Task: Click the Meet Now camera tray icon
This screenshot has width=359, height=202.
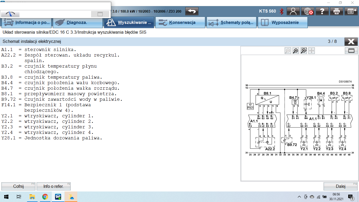Action: [306, 197]
